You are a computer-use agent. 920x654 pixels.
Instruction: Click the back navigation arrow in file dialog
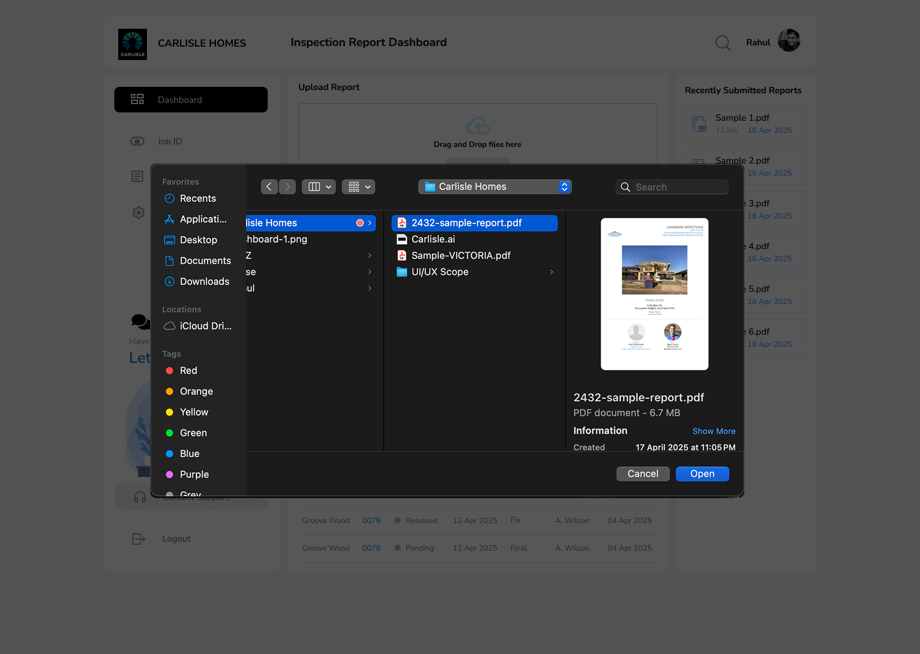[269, 186]
